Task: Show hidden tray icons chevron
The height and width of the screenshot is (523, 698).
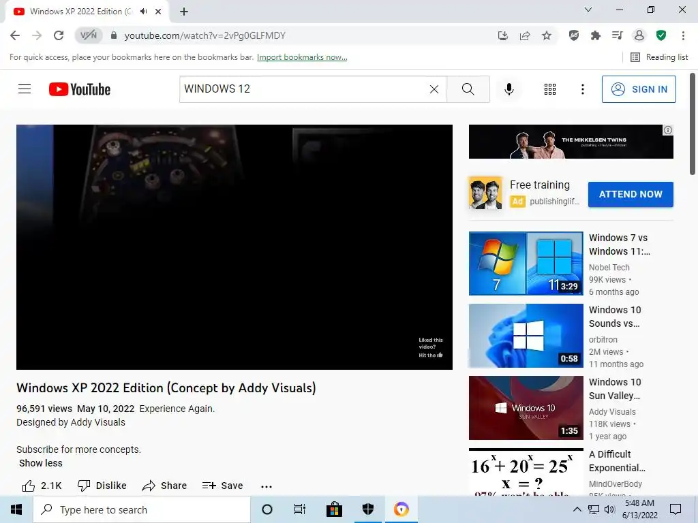Action: tap(577, 509)
